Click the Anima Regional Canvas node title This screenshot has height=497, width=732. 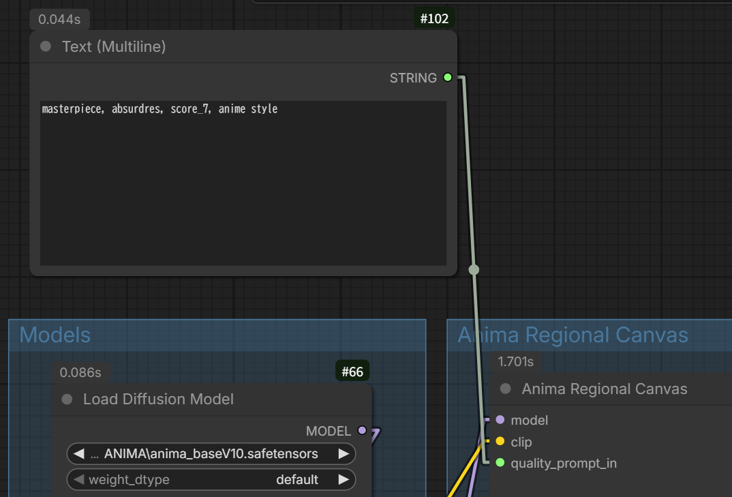pos(605,389)
